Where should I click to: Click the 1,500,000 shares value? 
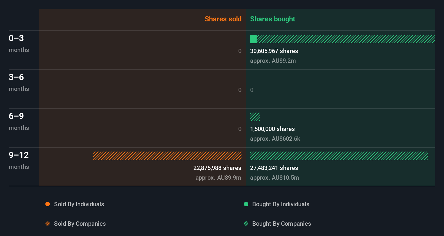tap(272, 129)
